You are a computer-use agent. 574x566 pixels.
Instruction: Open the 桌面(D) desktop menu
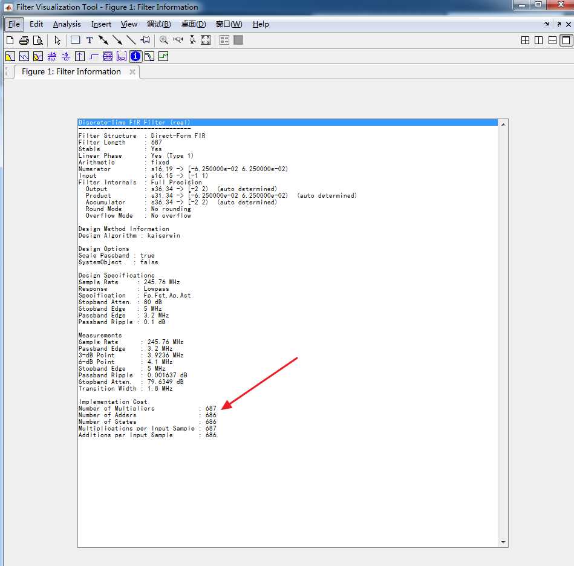[x=194, y=24]
